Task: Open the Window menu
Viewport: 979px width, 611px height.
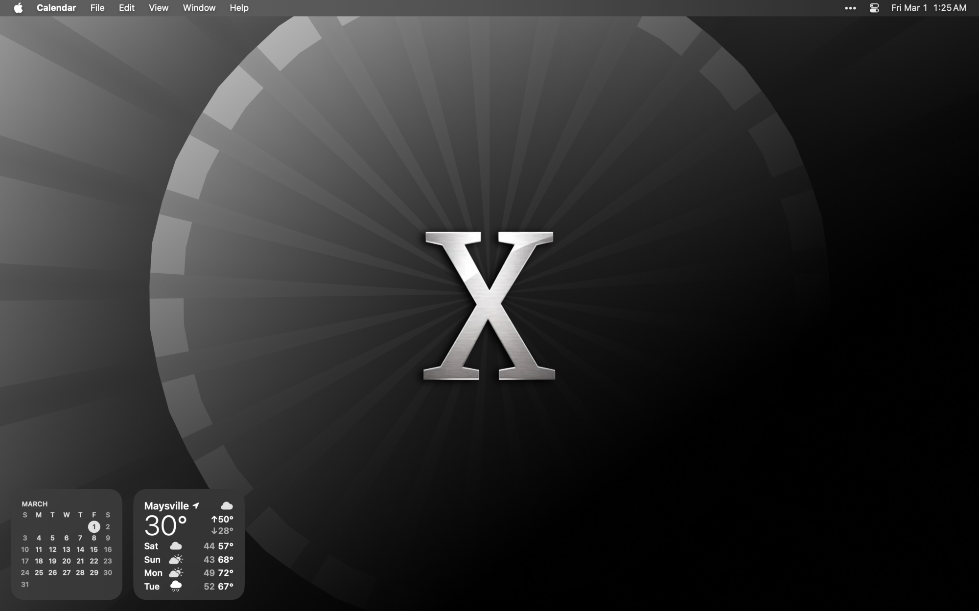Action: tap(199, 8)
